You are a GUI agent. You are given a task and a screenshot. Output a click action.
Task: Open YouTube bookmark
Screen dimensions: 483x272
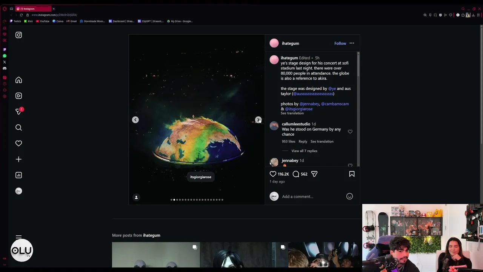(x=43, y=21)
